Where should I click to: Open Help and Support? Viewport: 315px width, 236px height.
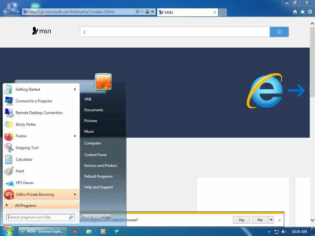coord(98,187)
